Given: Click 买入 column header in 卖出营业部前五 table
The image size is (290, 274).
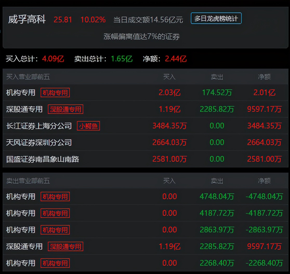Looking at the screenshot, I should tap(169, 181).
